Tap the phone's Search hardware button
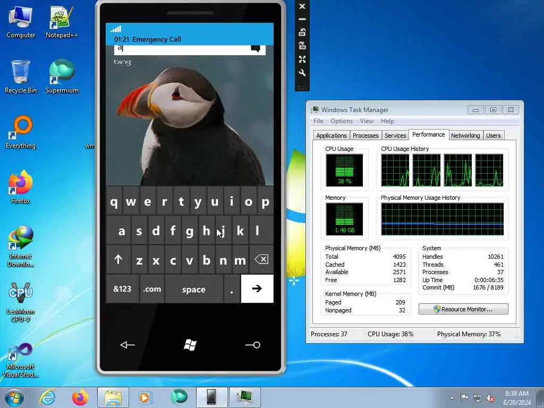 (252, 345)
